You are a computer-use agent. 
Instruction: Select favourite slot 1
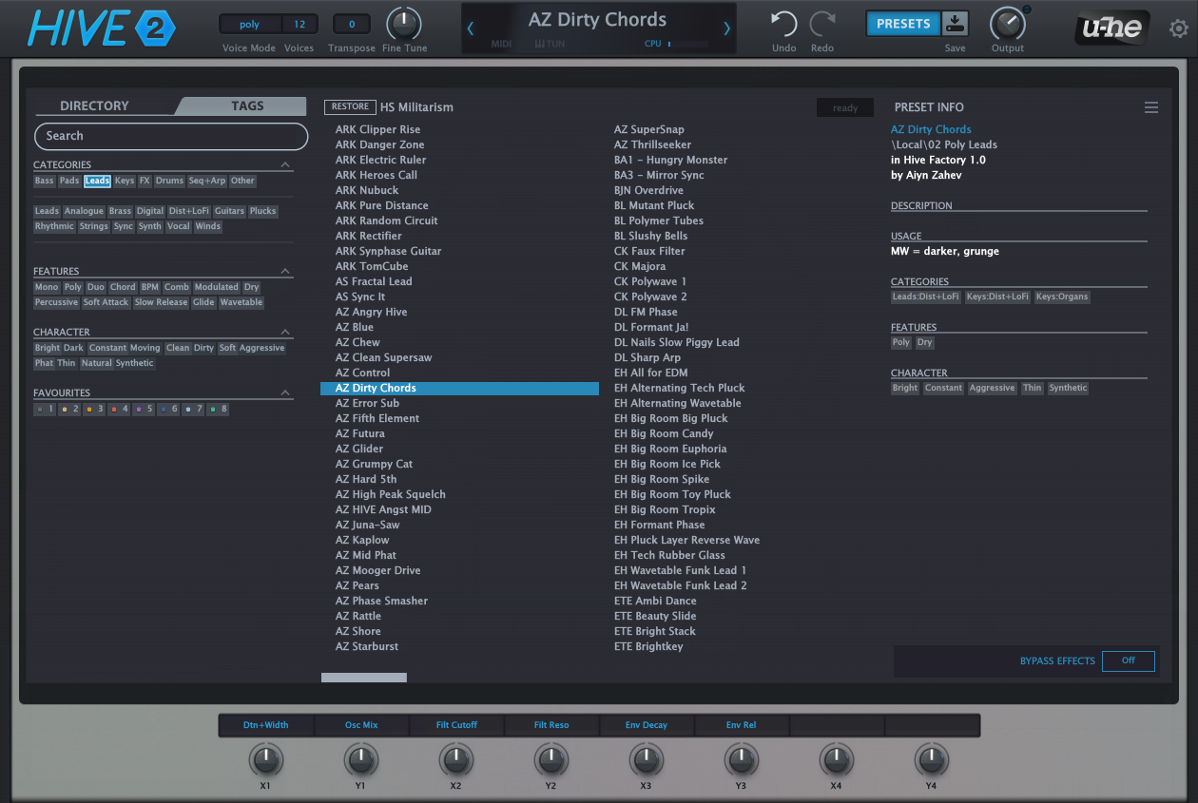46,409
